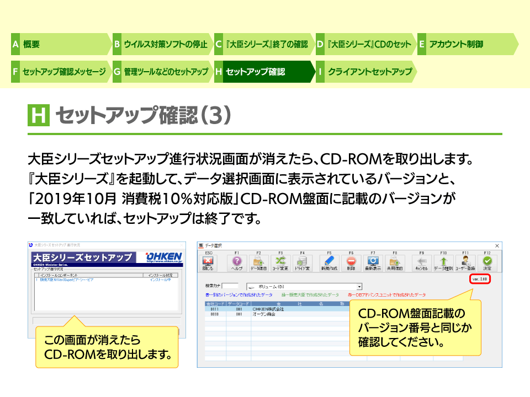Focus the 検索カナ search field
Image resolution: width=530 pixels, height=397 pixels.
point(230,286)
